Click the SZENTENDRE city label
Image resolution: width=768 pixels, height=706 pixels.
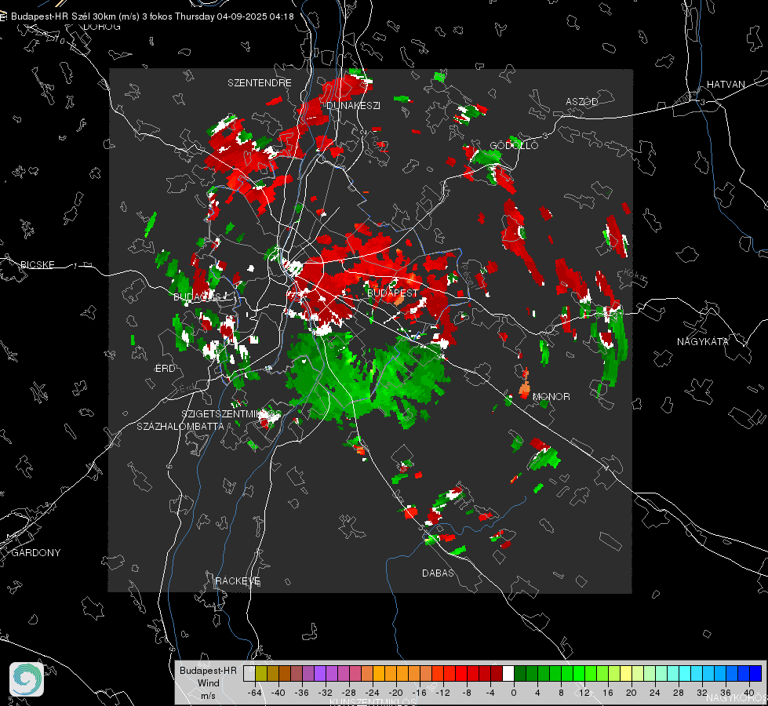(260, 83)
